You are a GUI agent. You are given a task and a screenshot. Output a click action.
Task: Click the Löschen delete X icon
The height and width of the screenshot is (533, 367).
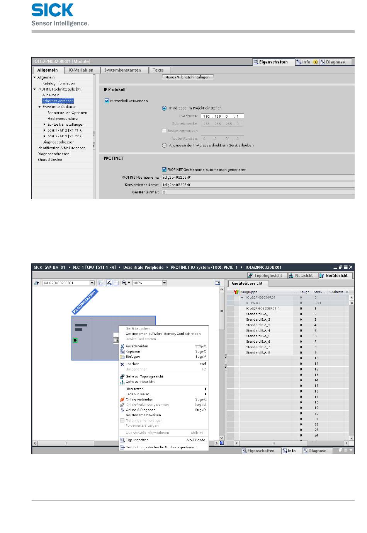coord(122,364)
